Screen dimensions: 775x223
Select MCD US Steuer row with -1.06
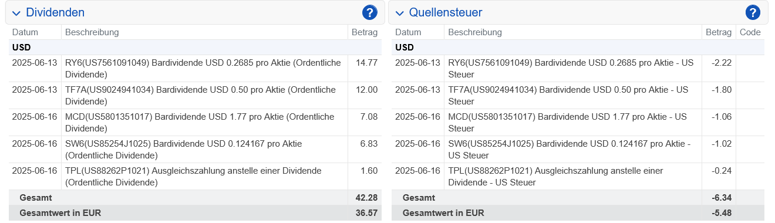[x=578, y=123]
